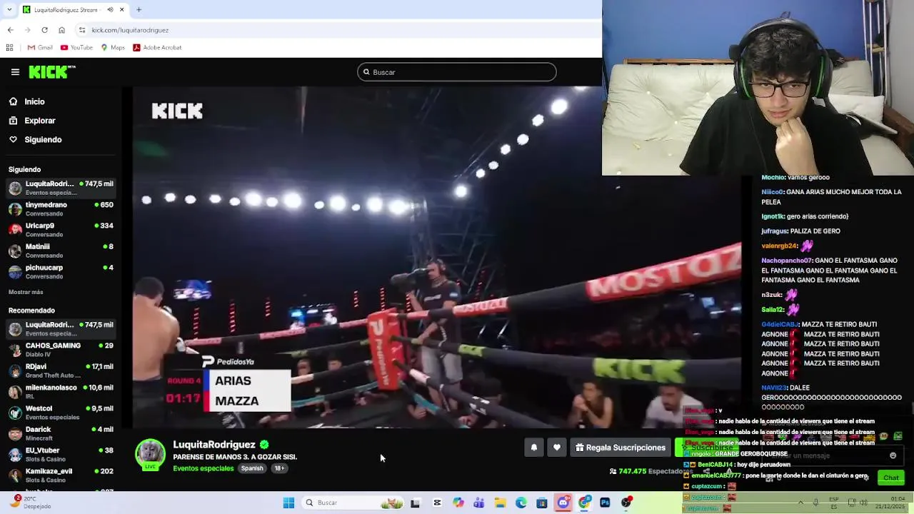Open site information icon beside URL
The width and height of the screenshot is (914, 514).
click(x=82, y=30)
